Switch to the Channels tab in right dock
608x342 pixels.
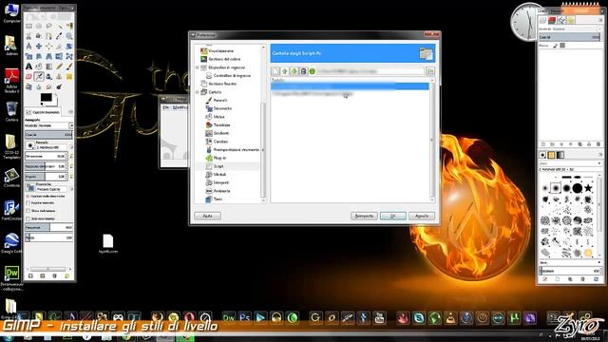click(552, 20)
